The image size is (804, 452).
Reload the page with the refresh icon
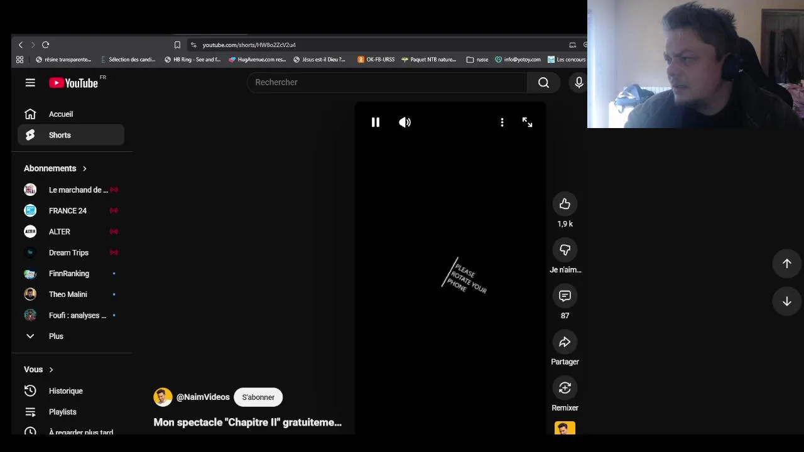(x=45, y=45)
